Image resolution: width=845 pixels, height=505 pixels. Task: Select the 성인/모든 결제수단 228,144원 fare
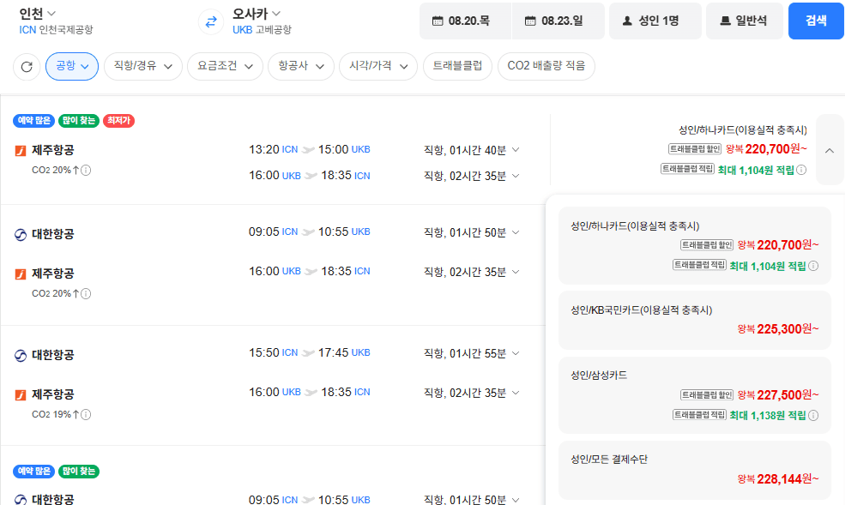point(695,470)
